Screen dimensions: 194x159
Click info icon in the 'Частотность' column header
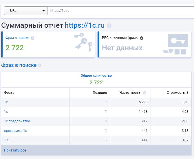click(144, 93)
